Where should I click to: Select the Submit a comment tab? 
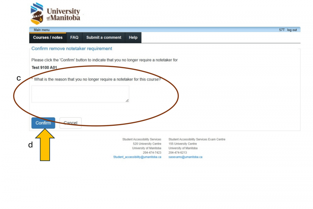pos(104,38)
